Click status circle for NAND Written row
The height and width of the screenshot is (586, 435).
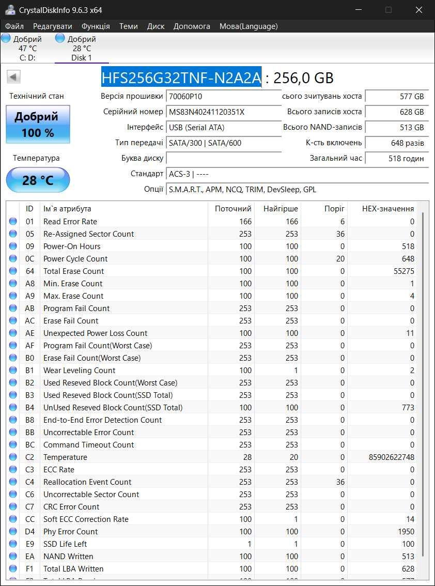(13, 556)
